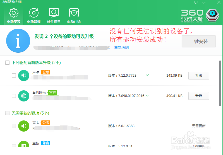The height and width of the screenshot is (155, 223).
Task: Click the 版本：6.0.1.6383 text
Action: 121,126
